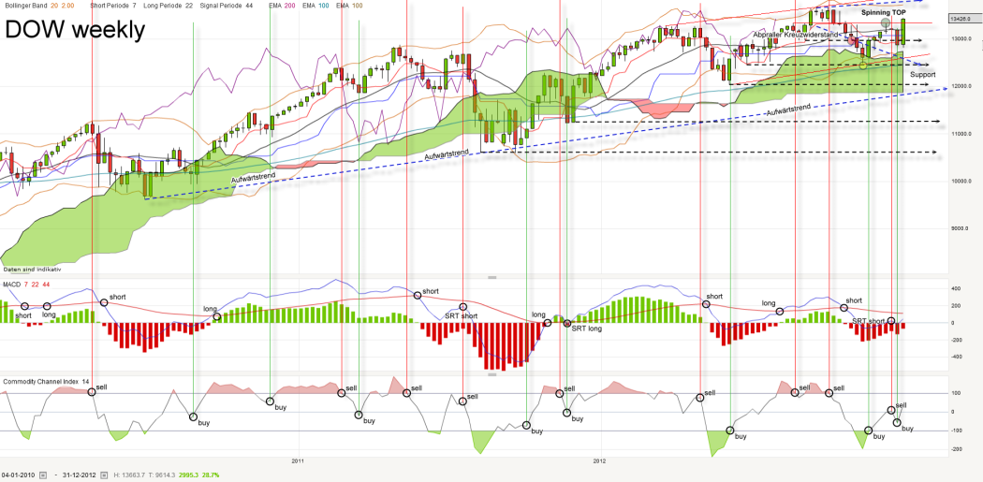The width and height of the screenshot is (983, 482).
Task: Select the Support annotation text
Action: coord(922,75)
